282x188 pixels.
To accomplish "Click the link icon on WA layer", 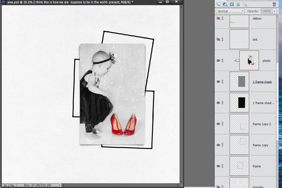I will [x=222, y=39].
